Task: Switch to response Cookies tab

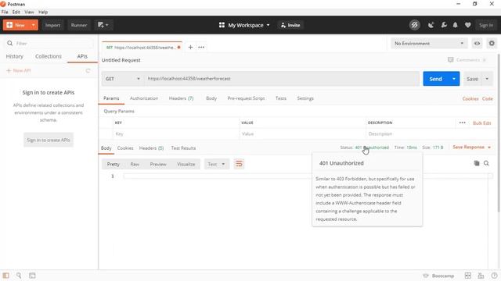Action: click(125, 148)
